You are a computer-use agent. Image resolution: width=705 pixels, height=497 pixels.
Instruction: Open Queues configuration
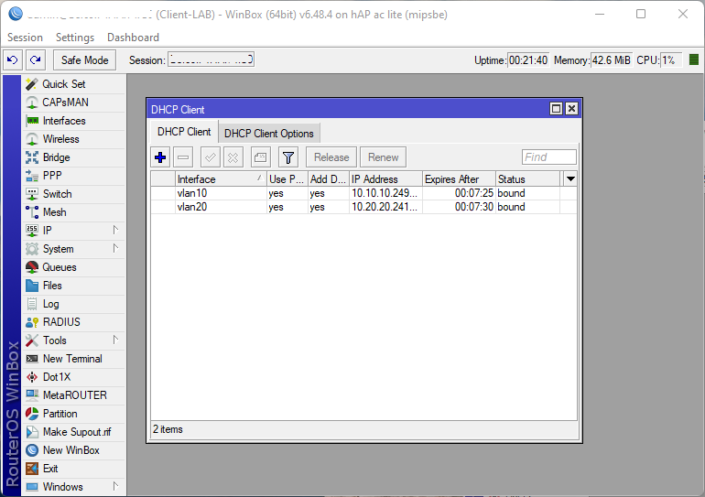(74, 267)
